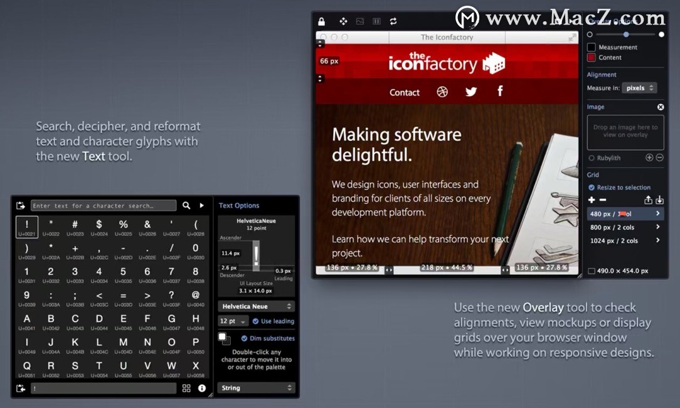Click the circled plus beside Rubylith
Screen dimensions: 680x408
[x=649, y=158]
